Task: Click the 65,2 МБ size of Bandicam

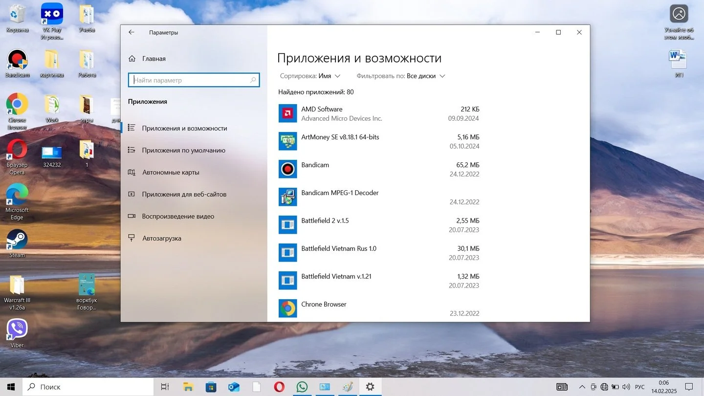Action: (x=468, y=165)
